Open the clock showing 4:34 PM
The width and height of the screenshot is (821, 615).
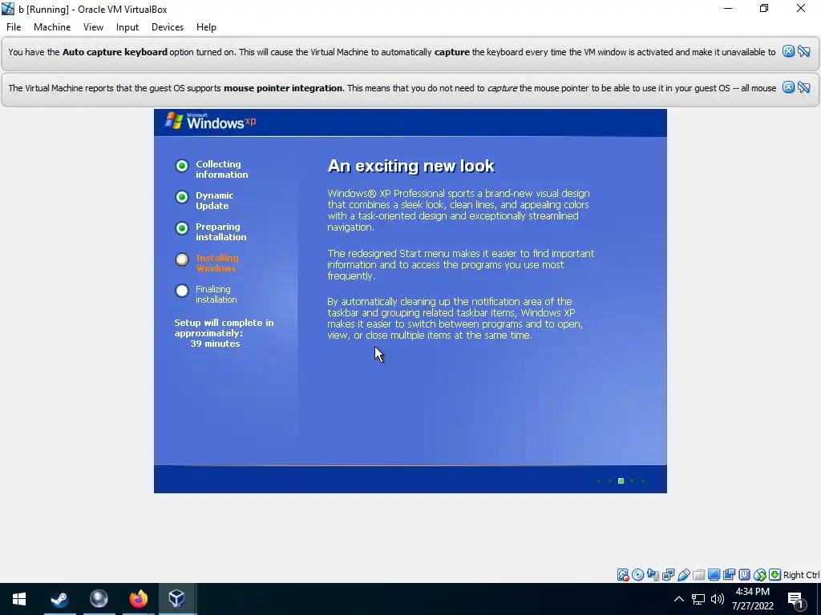click(752, 599)
